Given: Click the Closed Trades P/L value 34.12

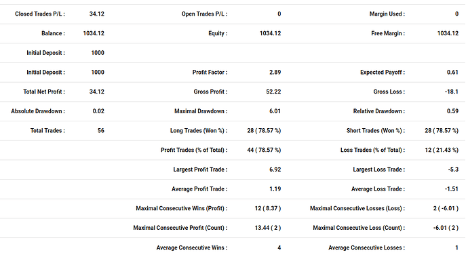Looking at the screenshot, I should coord(97,14).
